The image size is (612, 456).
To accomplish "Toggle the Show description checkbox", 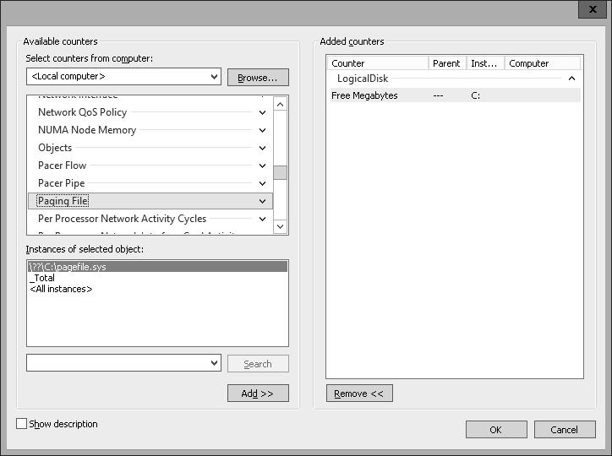I will click(x=21, y=424).
